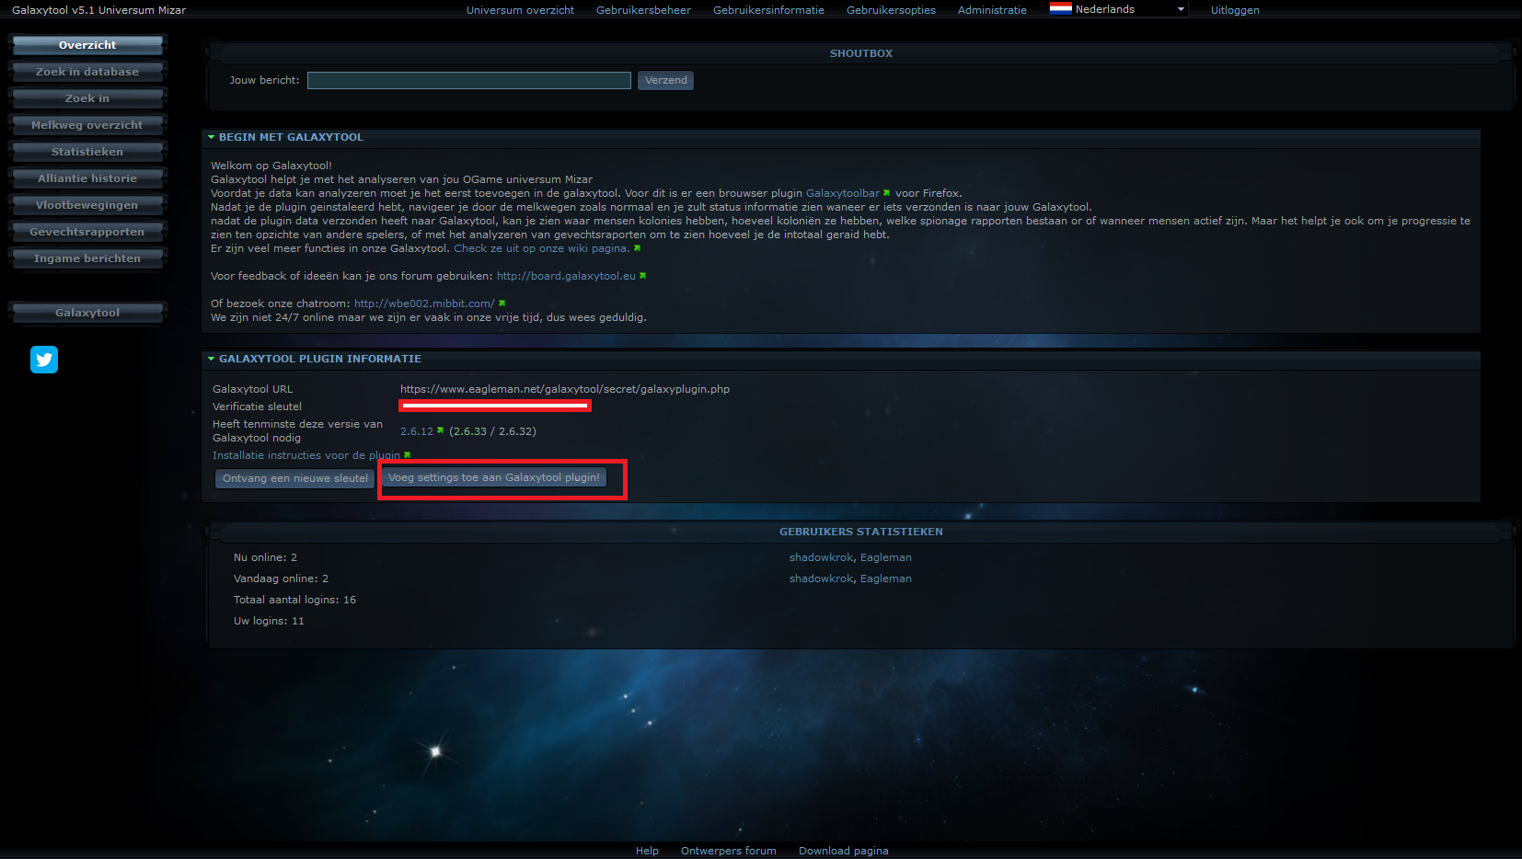The width and height of the screenshot is (1522, 859).
Task: Click Gebruikers Statistieken header
Action: 861,532
